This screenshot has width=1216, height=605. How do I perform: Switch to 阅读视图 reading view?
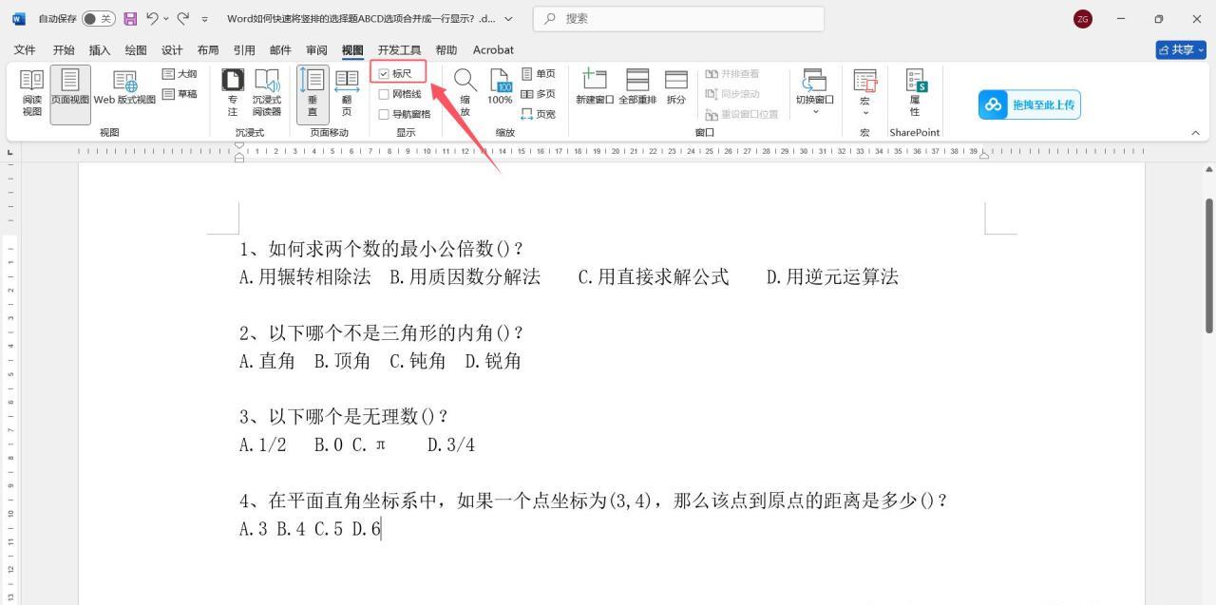(31, 94)
